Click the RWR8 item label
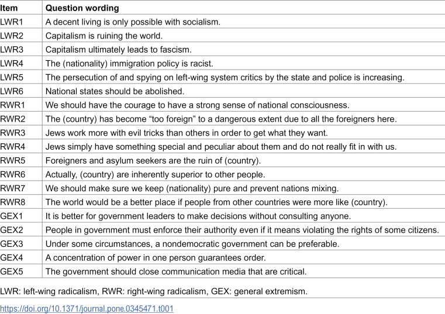 12,202
